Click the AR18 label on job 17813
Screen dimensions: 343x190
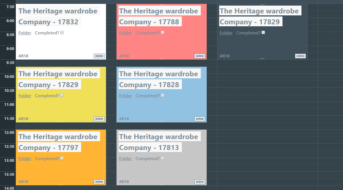(124, 182)
